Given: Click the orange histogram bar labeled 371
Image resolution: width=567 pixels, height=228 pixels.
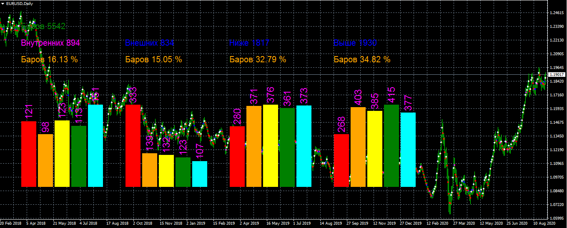Looking at the screenshot, I should tap(254, 146).
